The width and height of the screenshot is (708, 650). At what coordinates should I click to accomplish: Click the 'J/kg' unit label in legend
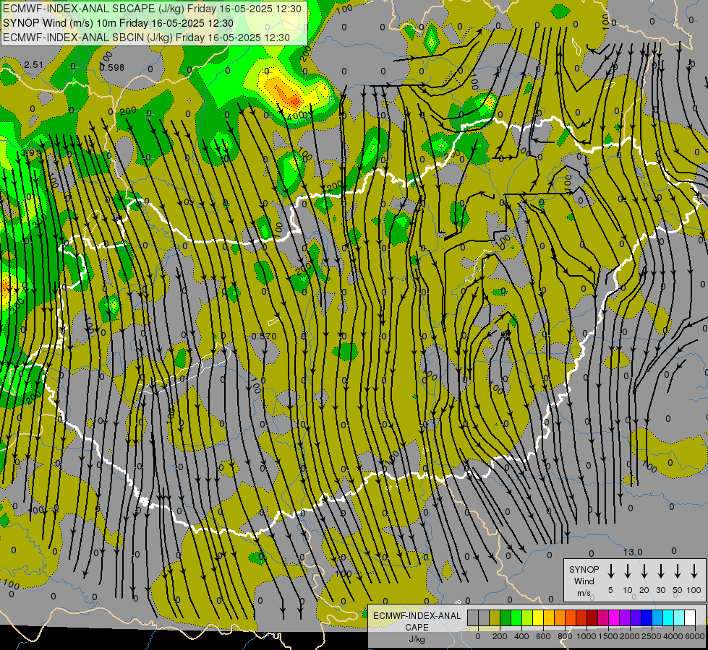(417, 639)
